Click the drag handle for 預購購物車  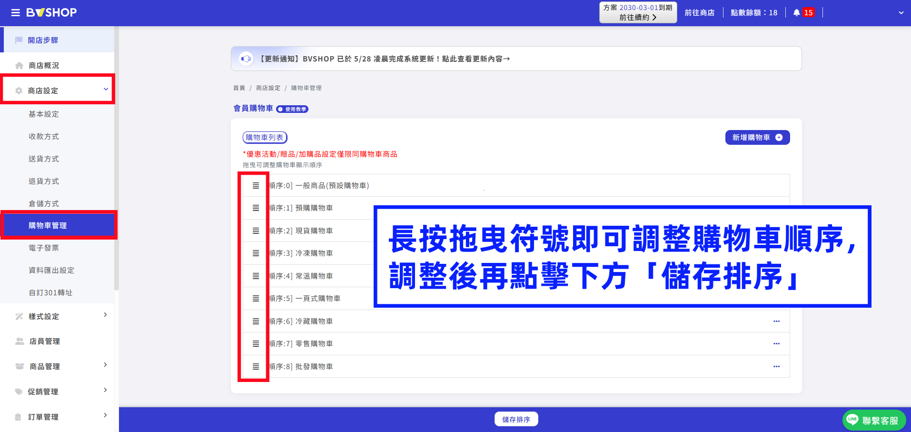tap(256, 208)
